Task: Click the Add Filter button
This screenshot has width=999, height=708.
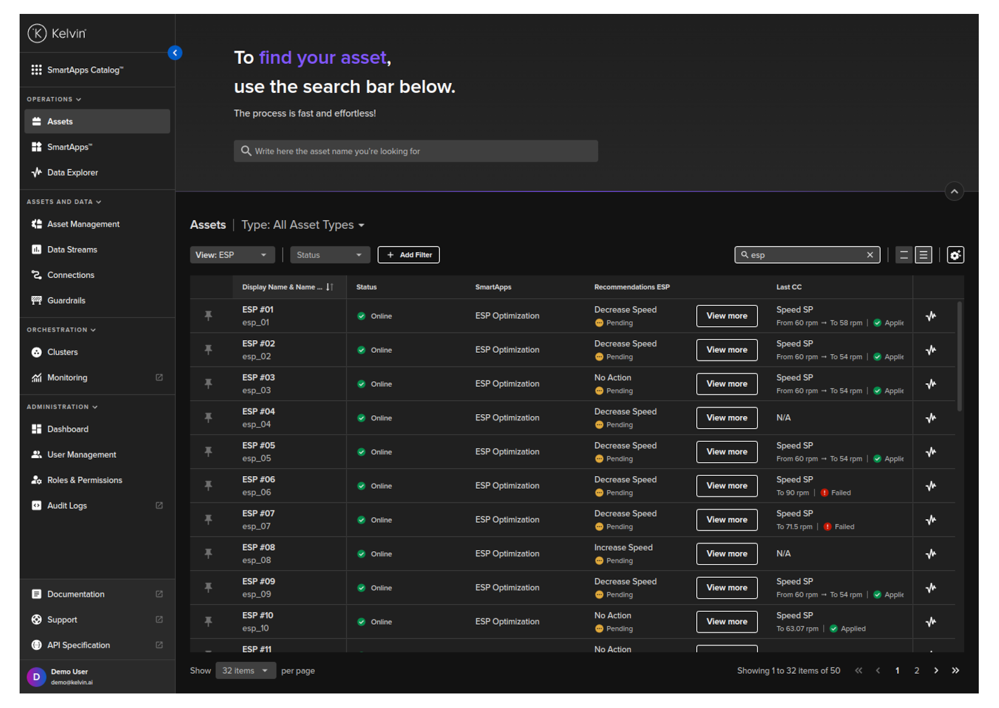Action: (x=408, y=255)
